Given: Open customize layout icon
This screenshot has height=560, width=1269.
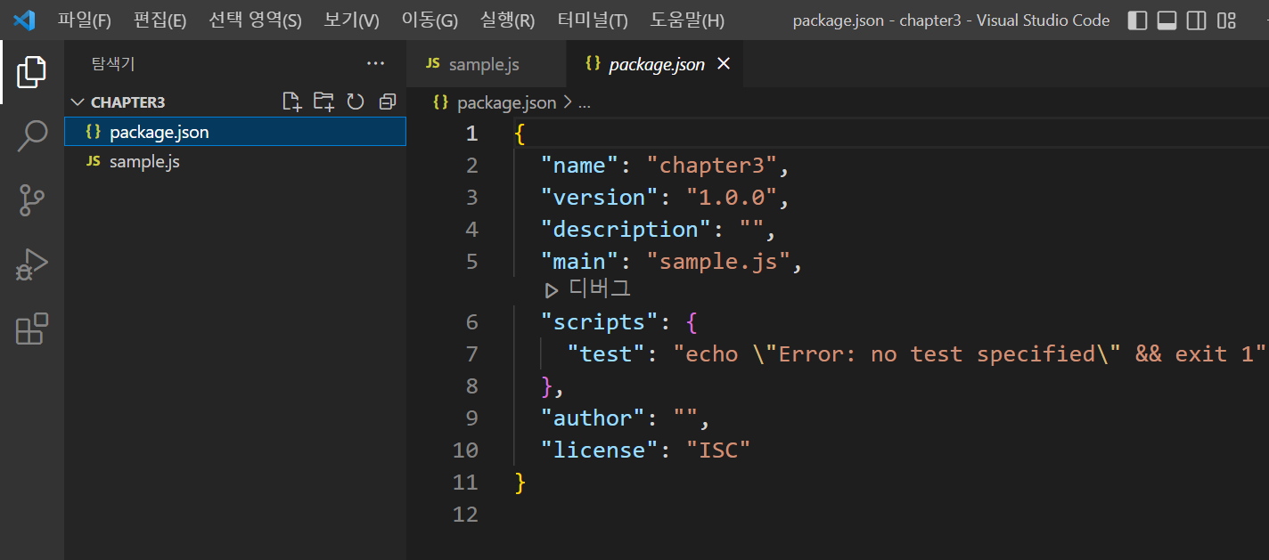Looking at the screenshot, I should point(1227,20).
